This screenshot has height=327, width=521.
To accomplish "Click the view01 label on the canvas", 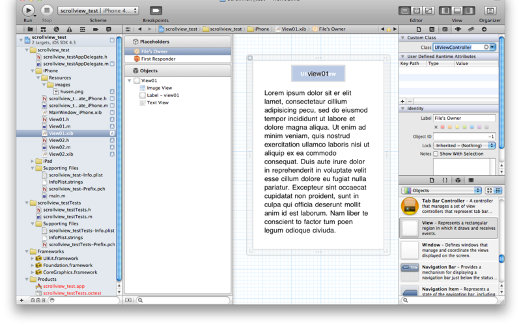I will point(318,74).
